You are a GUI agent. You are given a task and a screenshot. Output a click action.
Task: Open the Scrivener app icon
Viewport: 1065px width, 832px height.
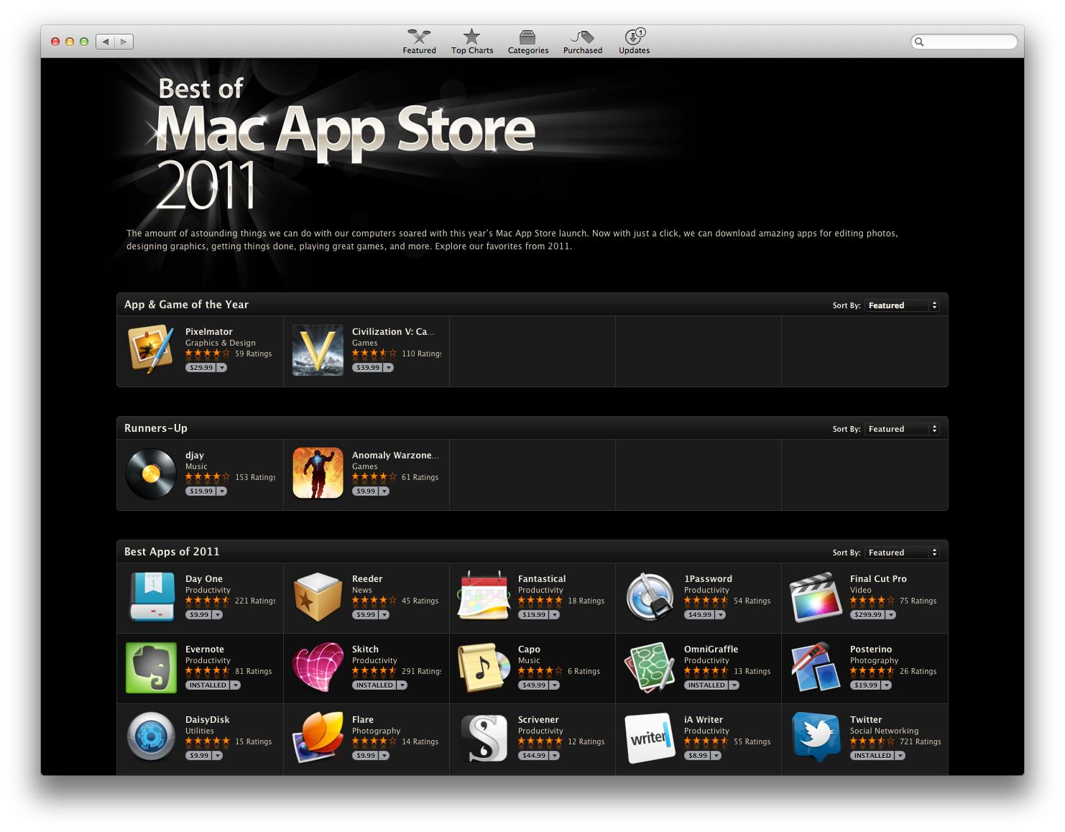click(484, 738)
